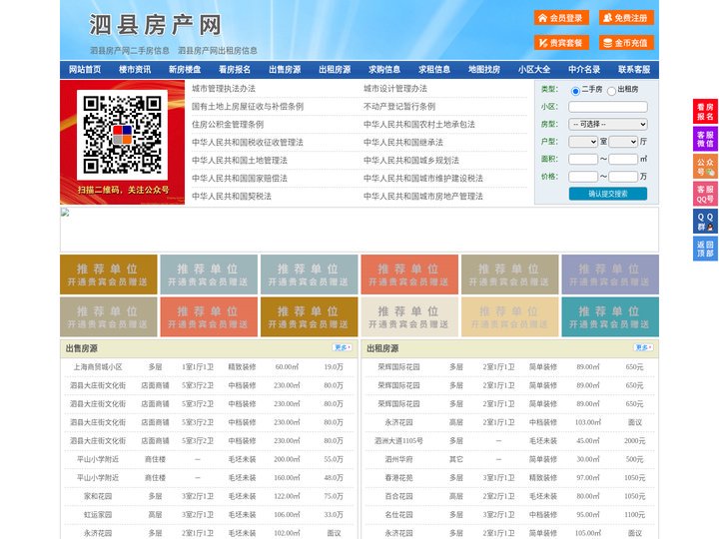Open 城市管理执法办法 article link
This screenshot has height=539, width=719.
coord(224,89)
